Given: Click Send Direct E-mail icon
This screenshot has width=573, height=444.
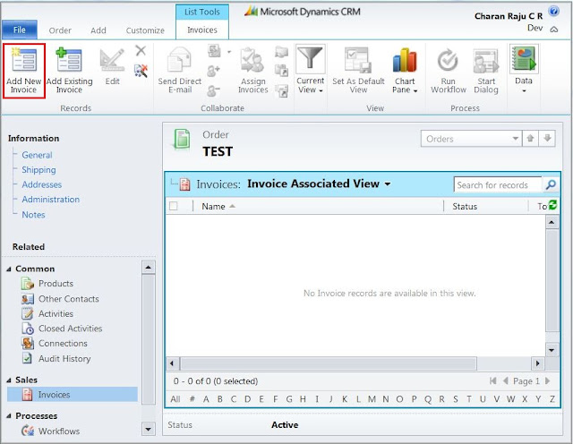Looking at the screenshot, I should coord(179,60).
